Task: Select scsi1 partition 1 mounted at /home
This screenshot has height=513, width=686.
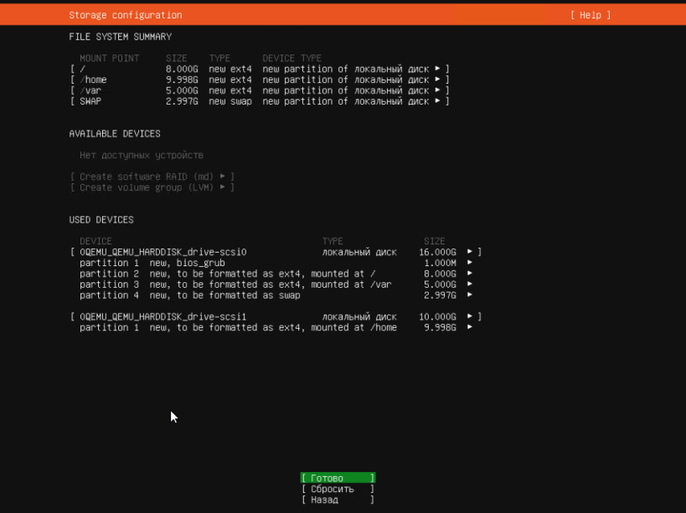Action: [251, 328]
